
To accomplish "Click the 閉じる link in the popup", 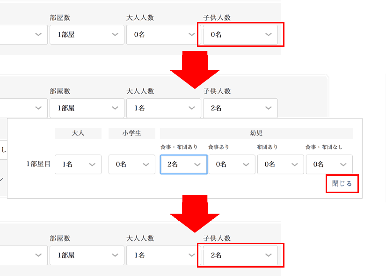I will click(x=342, y=184).
